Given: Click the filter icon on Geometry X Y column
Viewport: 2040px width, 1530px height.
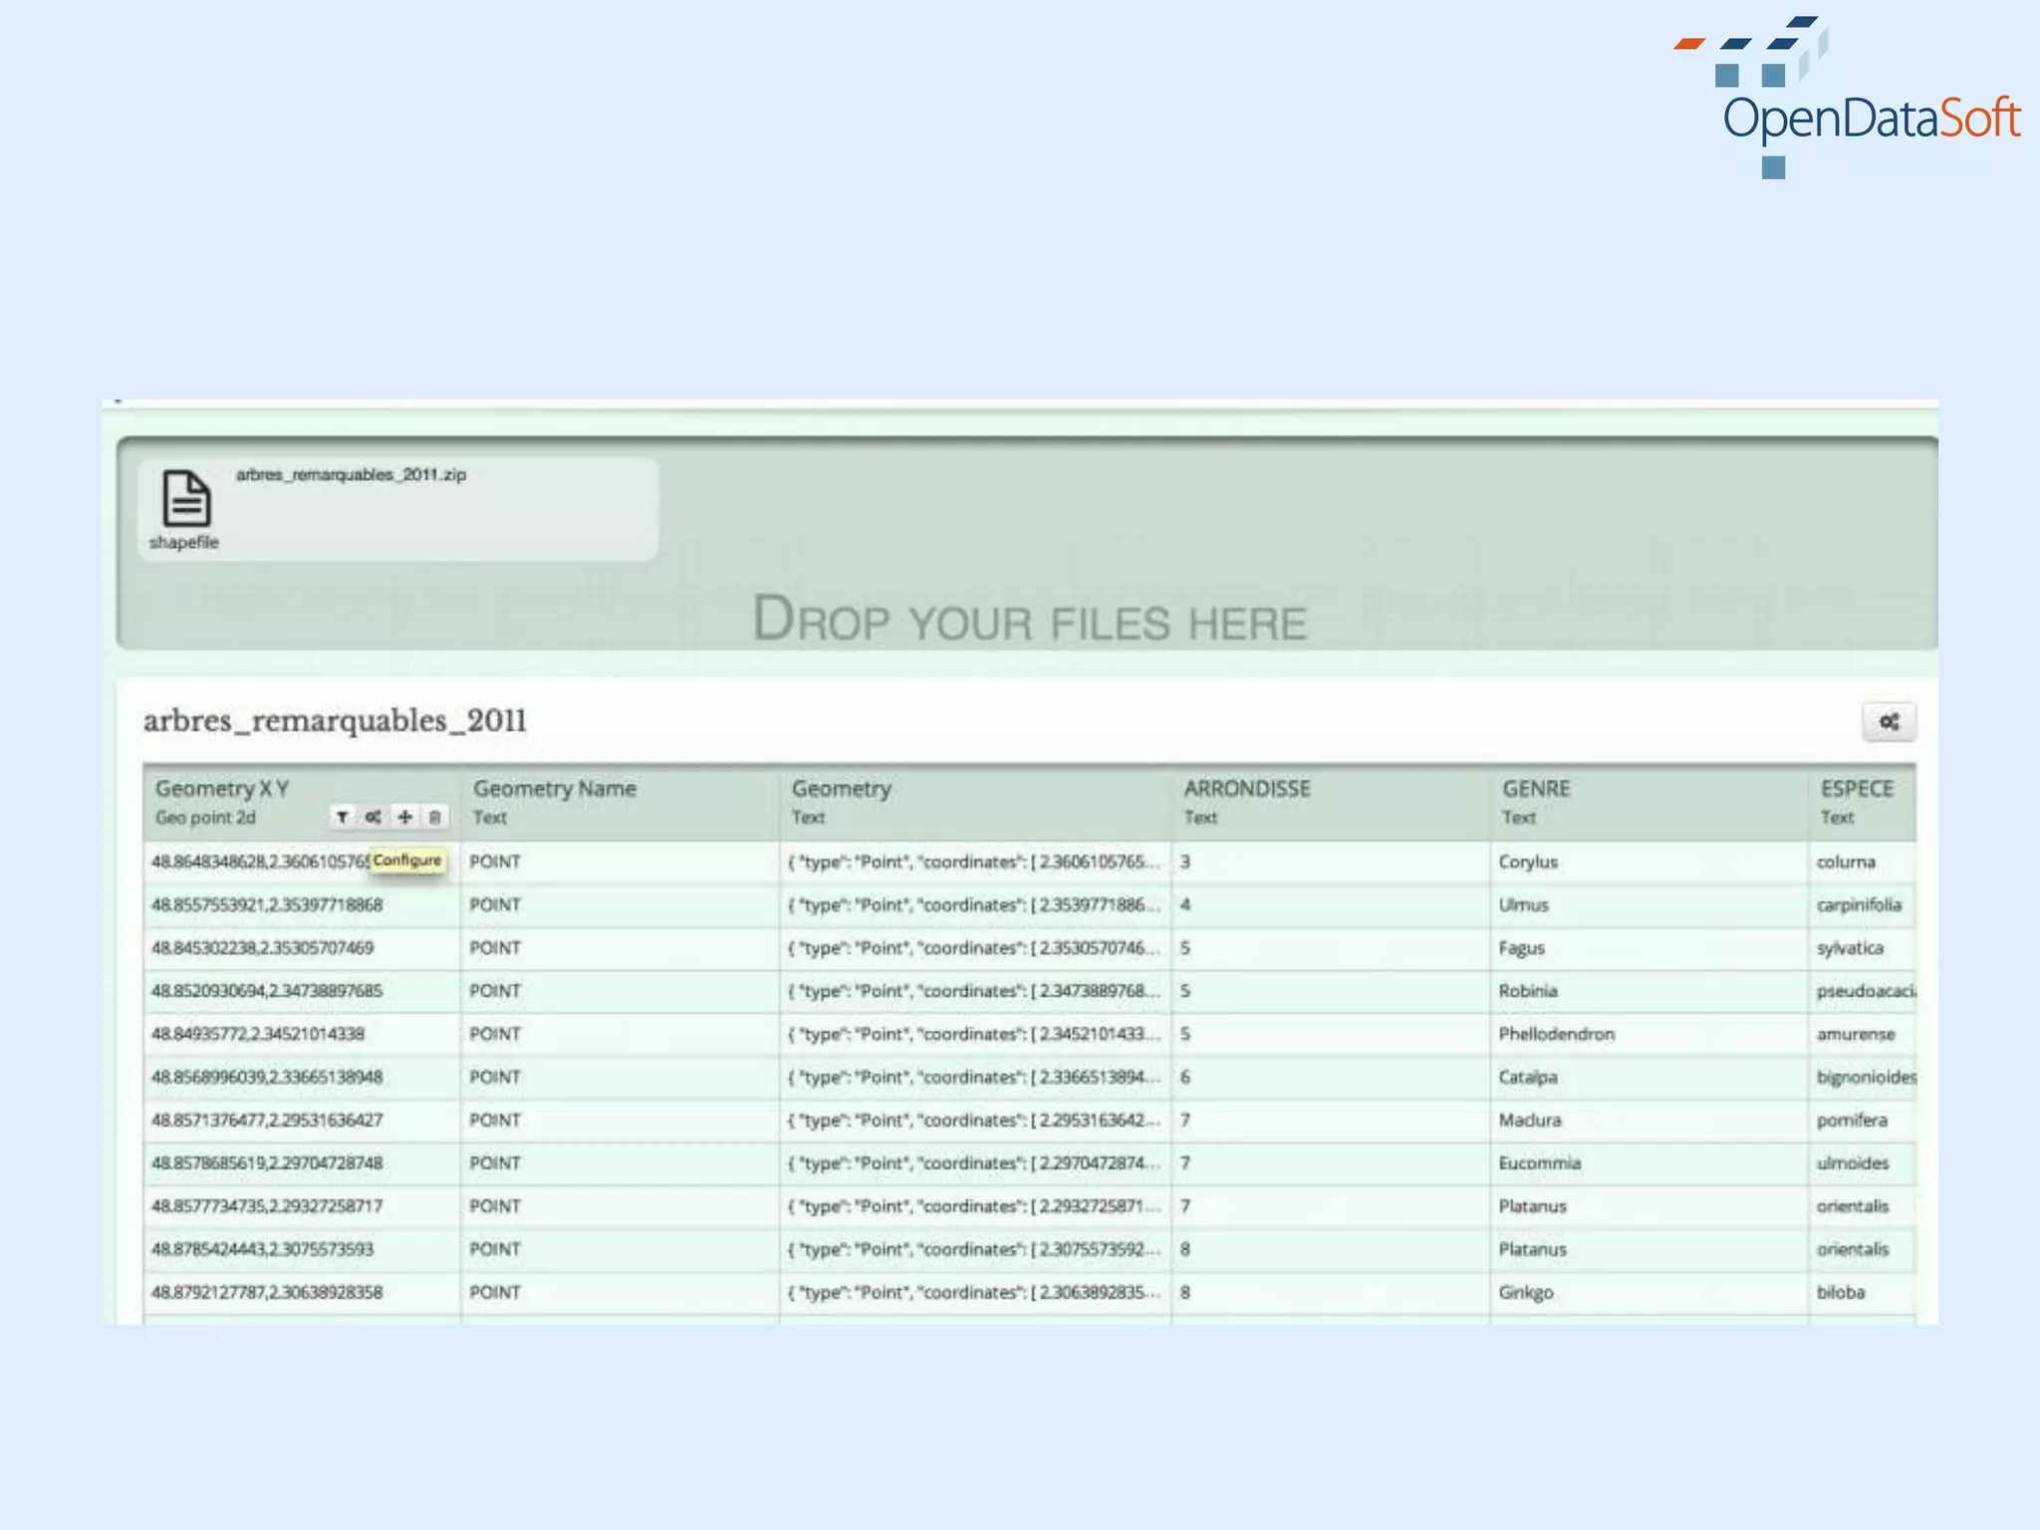Looking at the screenshot, I should coord(342,817).
